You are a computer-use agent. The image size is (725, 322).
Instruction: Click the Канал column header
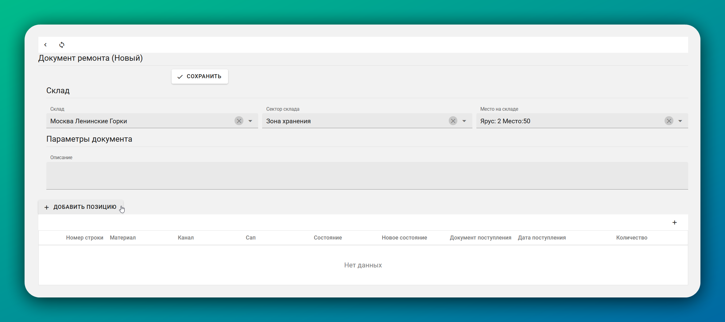tap(186, 238)
